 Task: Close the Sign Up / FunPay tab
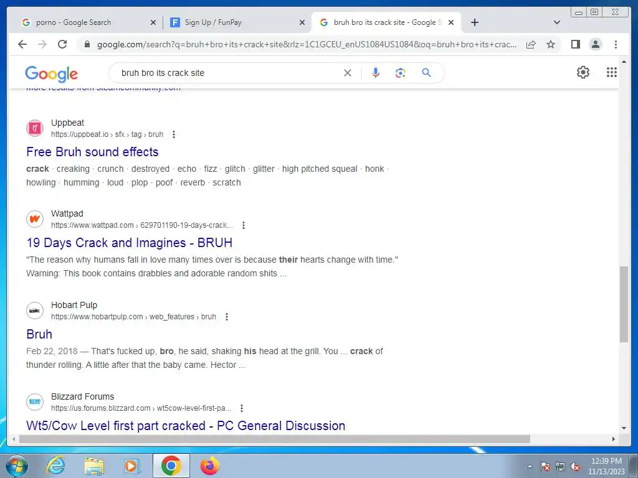pos(302,22)
